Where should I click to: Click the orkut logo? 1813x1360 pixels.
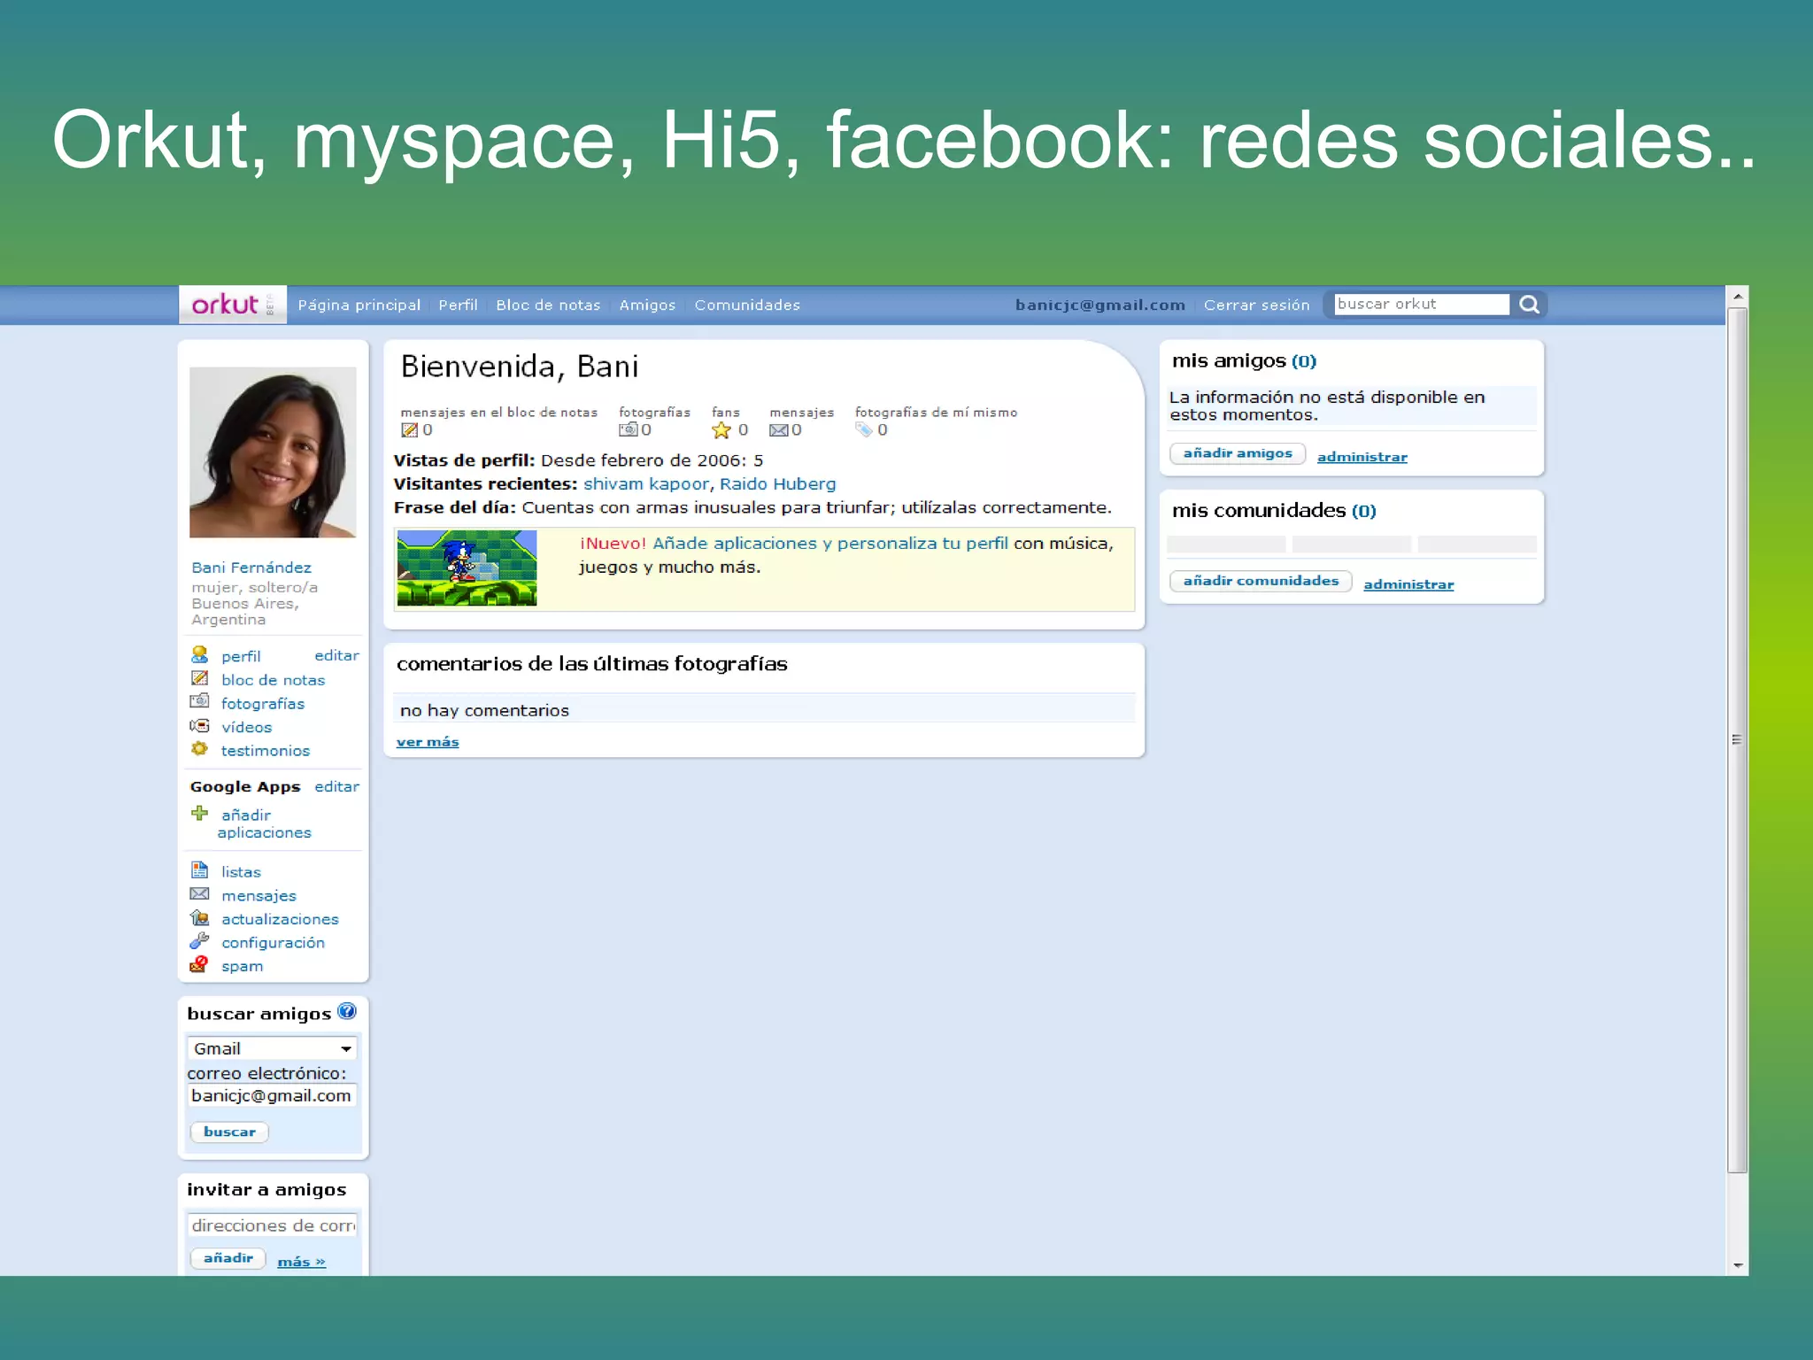pyautogui.click(x=232, y=305)
